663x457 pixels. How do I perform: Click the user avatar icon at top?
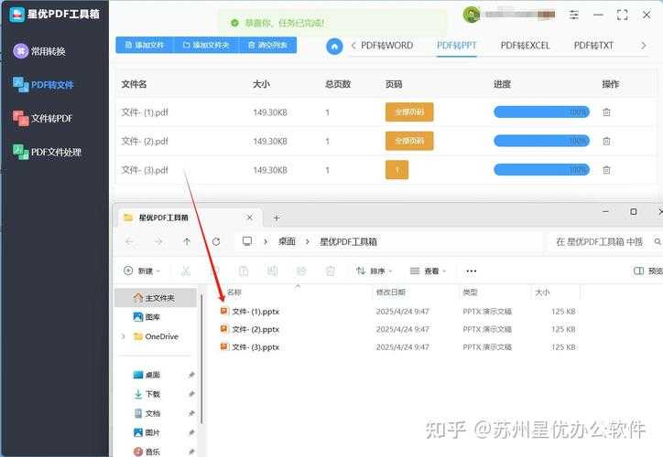472,15
